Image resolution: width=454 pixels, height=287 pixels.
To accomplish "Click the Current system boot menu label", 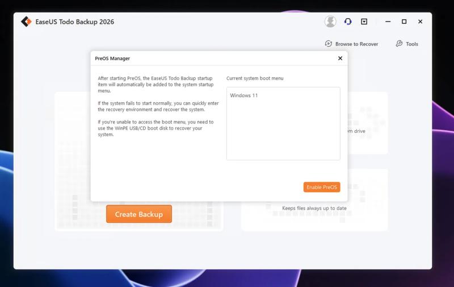I will (255, 78).
